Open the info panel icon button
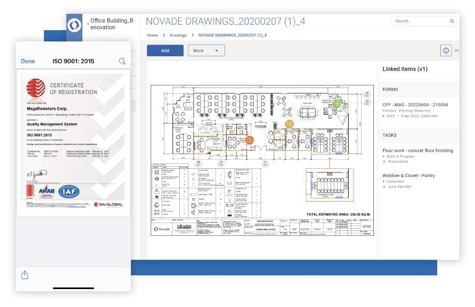This screenshot has width=475, height=307. (x=446, y=50)
